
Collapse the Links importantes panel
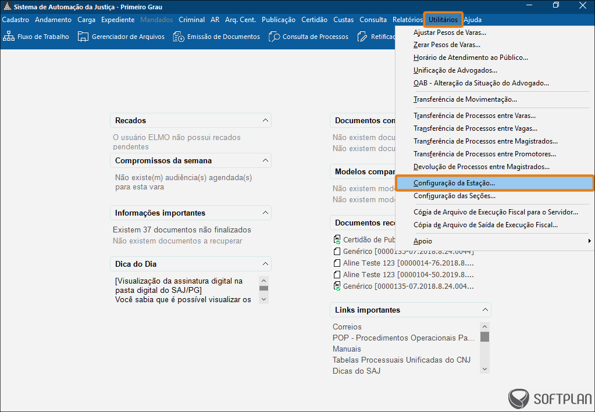point(485,310)
